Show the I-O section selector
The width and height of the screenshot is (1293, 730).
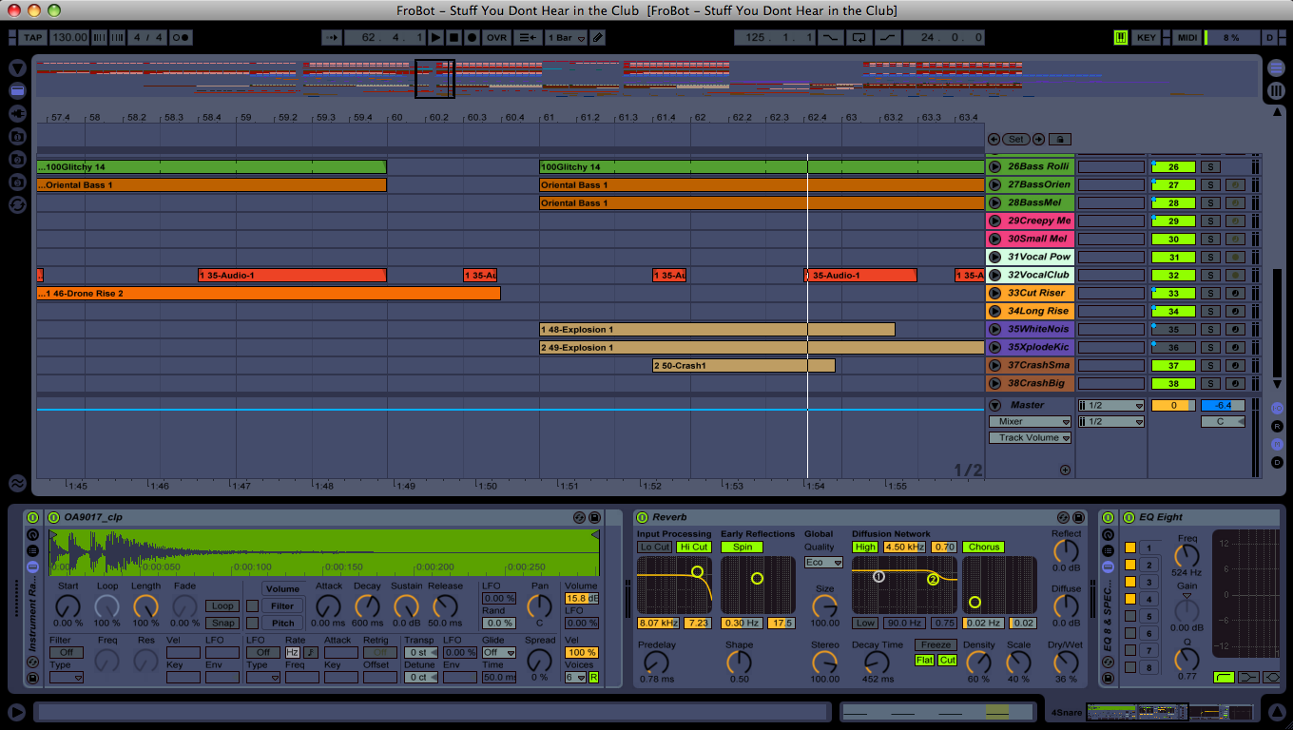click(1277, 408)
